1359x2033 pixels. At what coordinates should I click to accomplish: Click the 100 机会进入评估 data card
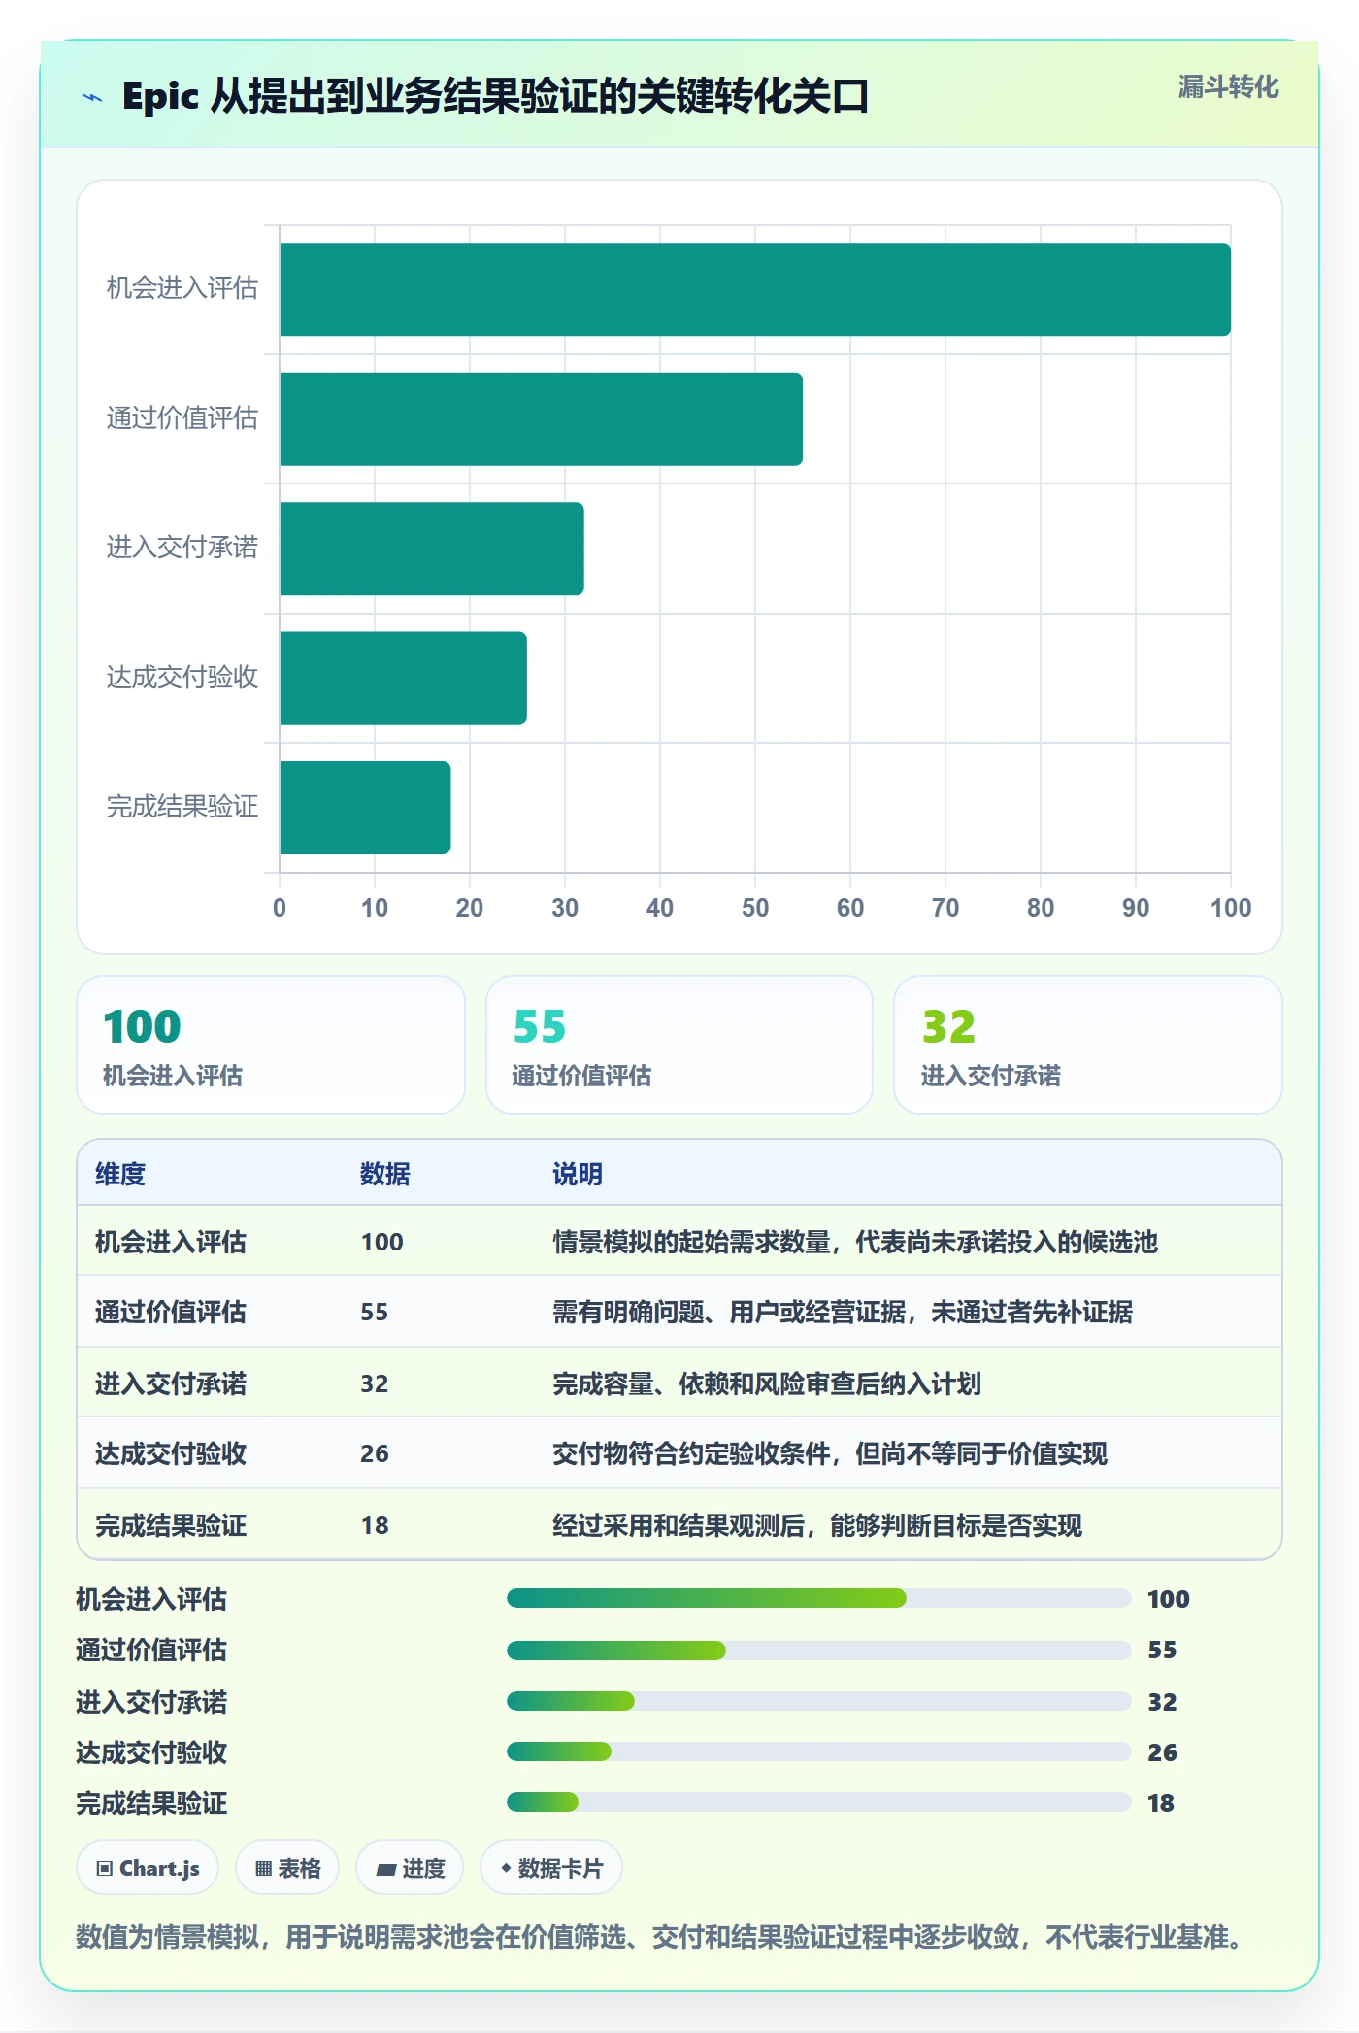[x=271, y=1045]
